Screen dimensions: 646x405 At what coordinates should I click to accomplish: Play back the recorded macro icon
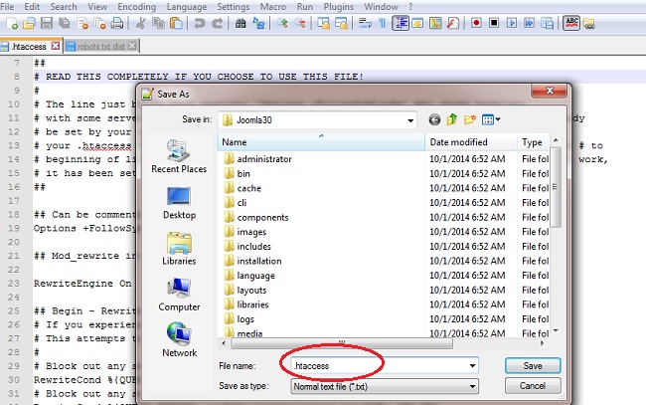512,23
